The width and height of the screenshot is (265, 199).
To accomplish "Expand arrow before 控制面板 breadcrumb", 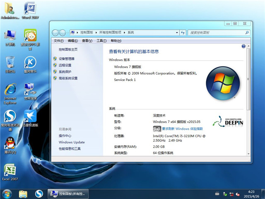I will coord(77,32).
